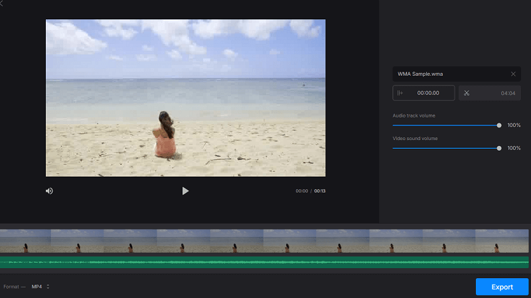
Task: Click the green audio waveform track
Action: (x=264, y=263)
